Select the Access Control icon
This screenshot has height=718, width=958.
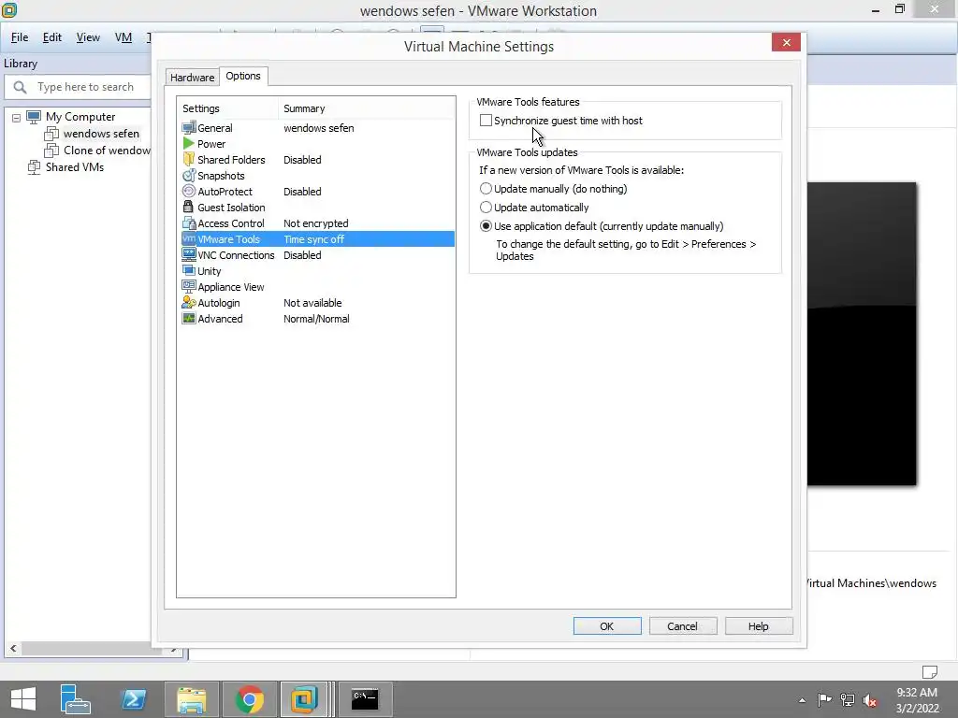[x=189, y=223]
